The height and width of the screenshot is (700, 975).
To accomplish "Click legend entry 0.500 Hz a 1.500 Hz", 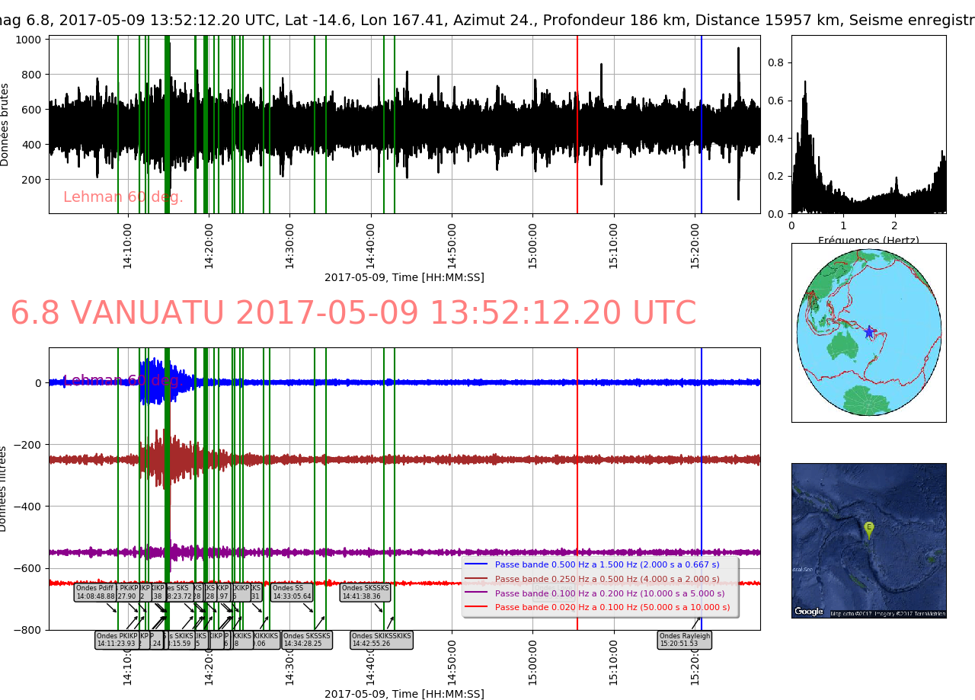I will (606, 565).
